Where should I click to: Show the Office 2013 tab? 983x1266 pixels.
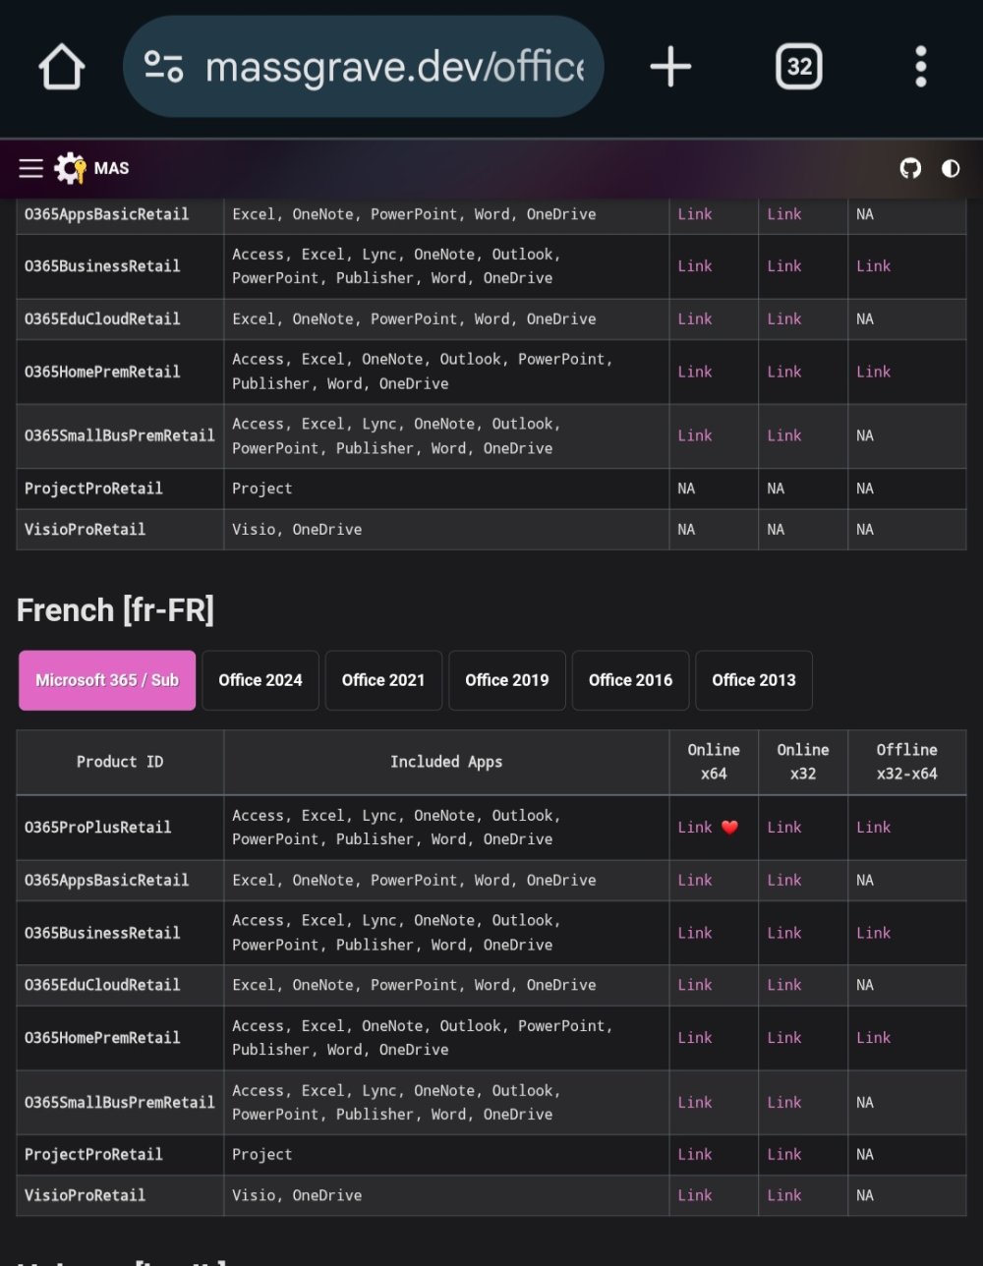pyautogui.click(x=754, y=680)
